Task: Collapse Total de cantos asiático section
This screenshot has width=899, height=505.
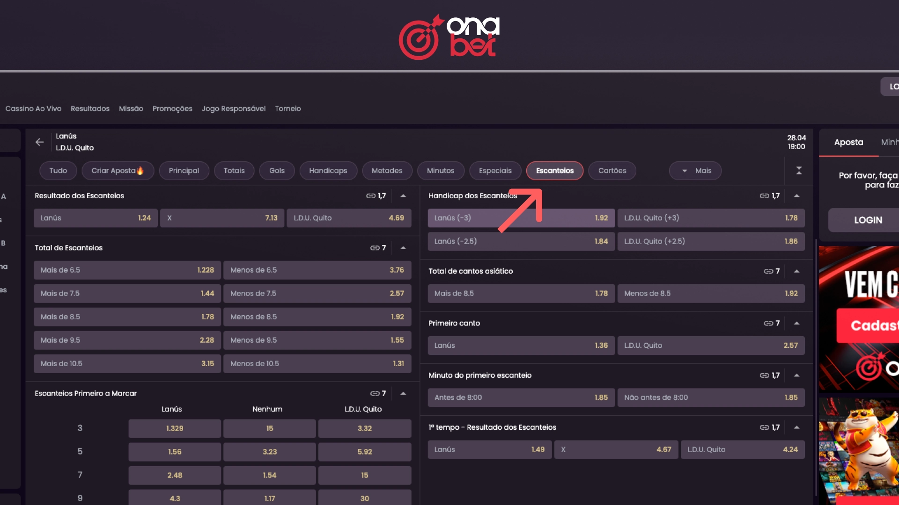Action: (x=796, y=271)
